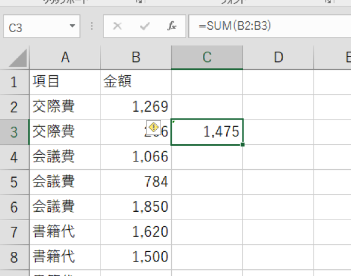Screen dimensions: 351x276
Task: Select row 8 header
Action: (14, 257)
